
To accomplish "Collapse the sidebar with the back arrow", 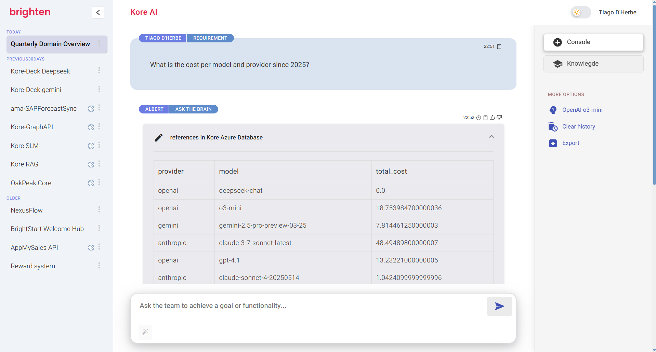I will pyautogui.click(x=98, y=13).
